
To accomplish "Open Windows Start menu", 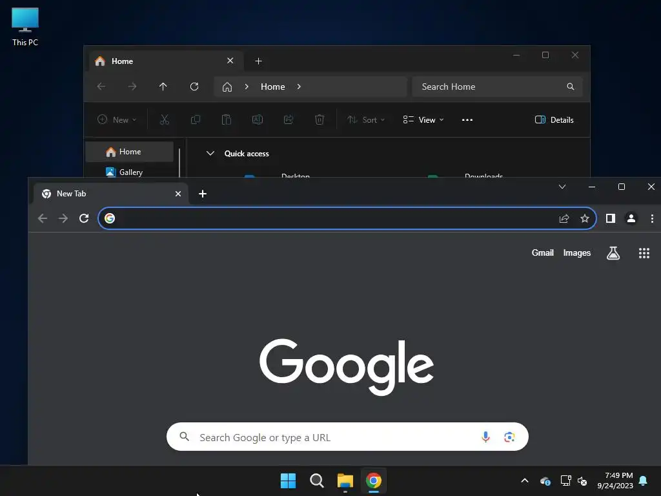I will click(289, 480).
